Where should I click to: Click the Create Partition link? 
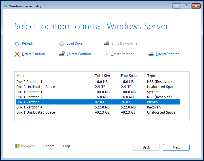123,54
